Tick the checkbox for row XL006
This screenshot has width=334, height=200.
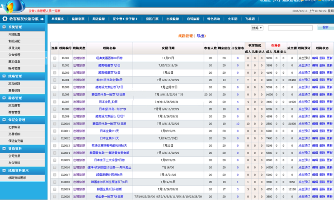[55, 95]
